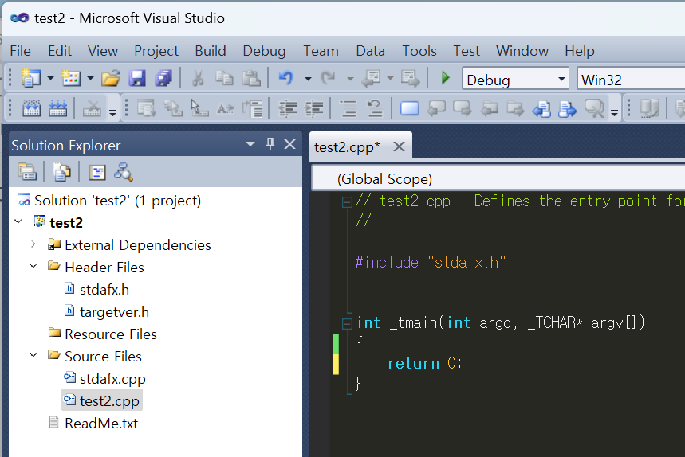
Task: Click the Display Quick Info icon
Action: pyautogui.click(x=199, y=108)
